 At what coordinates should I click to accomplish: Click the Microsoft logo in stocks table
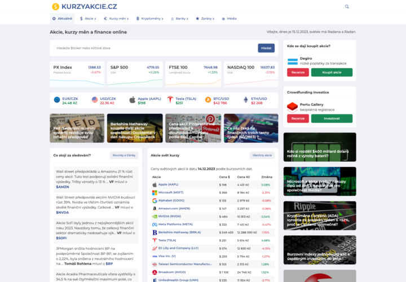coord(155,193)
